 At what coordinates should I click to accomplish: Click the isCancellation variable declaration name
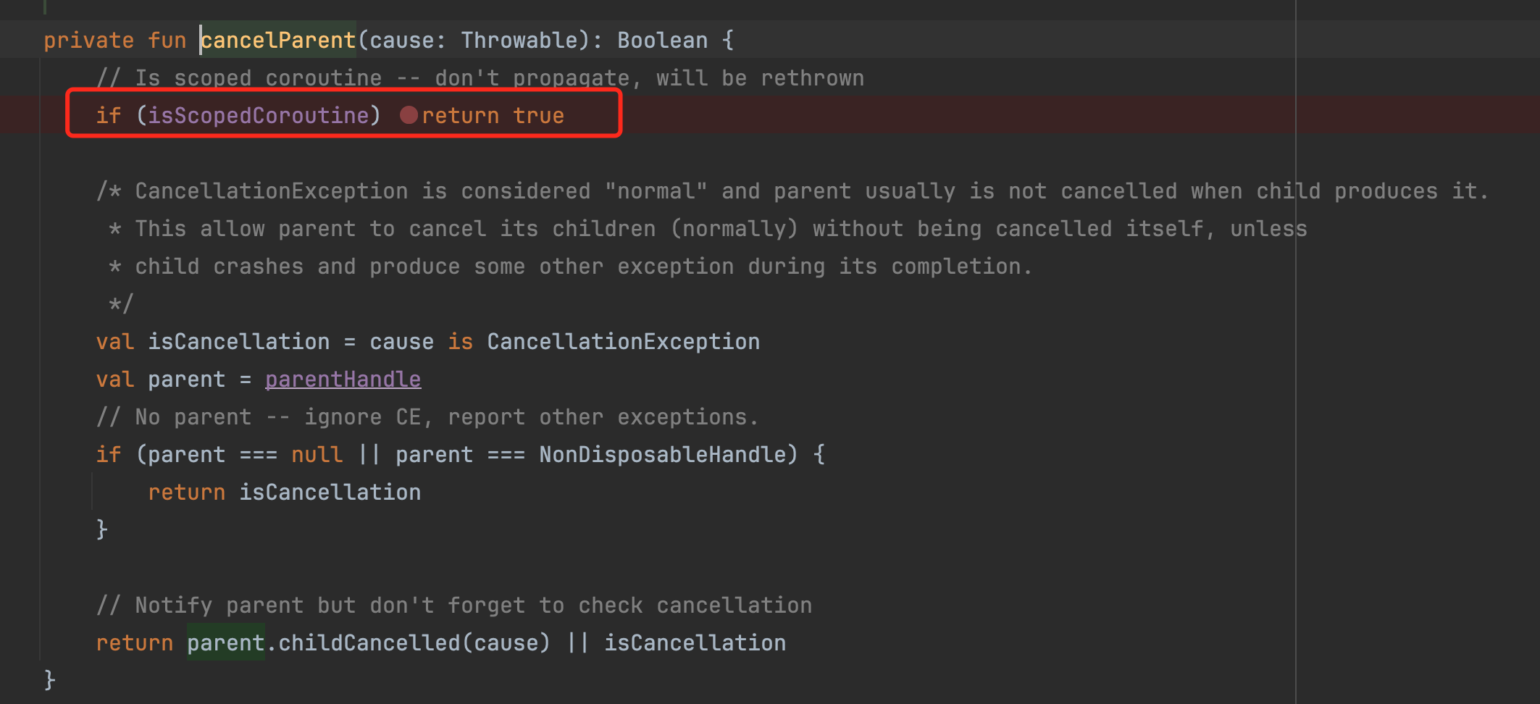[238, 342]
